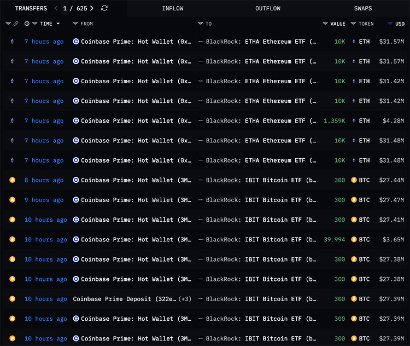Click the clock icon beside TIME
Screen dimensions: 410x346
27,24
